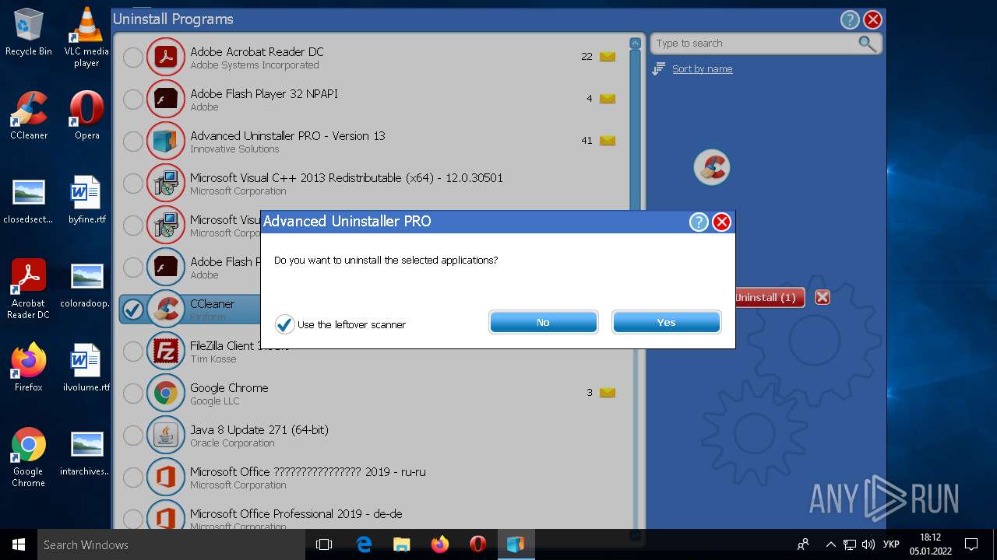The image size is (997, 560).
Task: Open the Google Chrome desktop shortcut
Action: point(29,458)
